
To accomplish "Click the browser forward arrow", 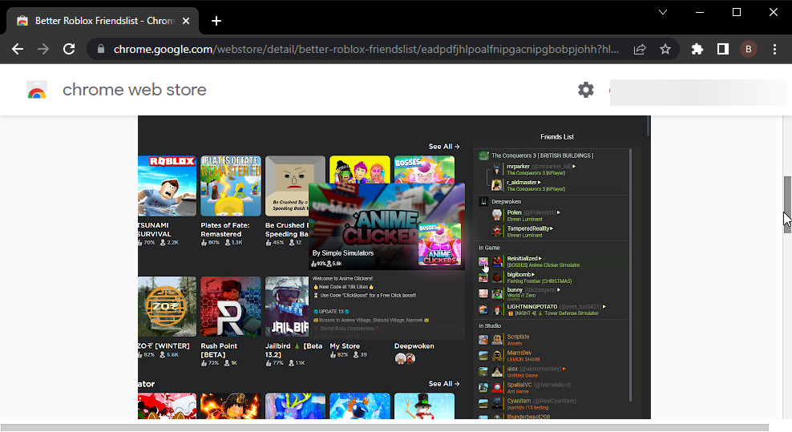I will point(43,49).
